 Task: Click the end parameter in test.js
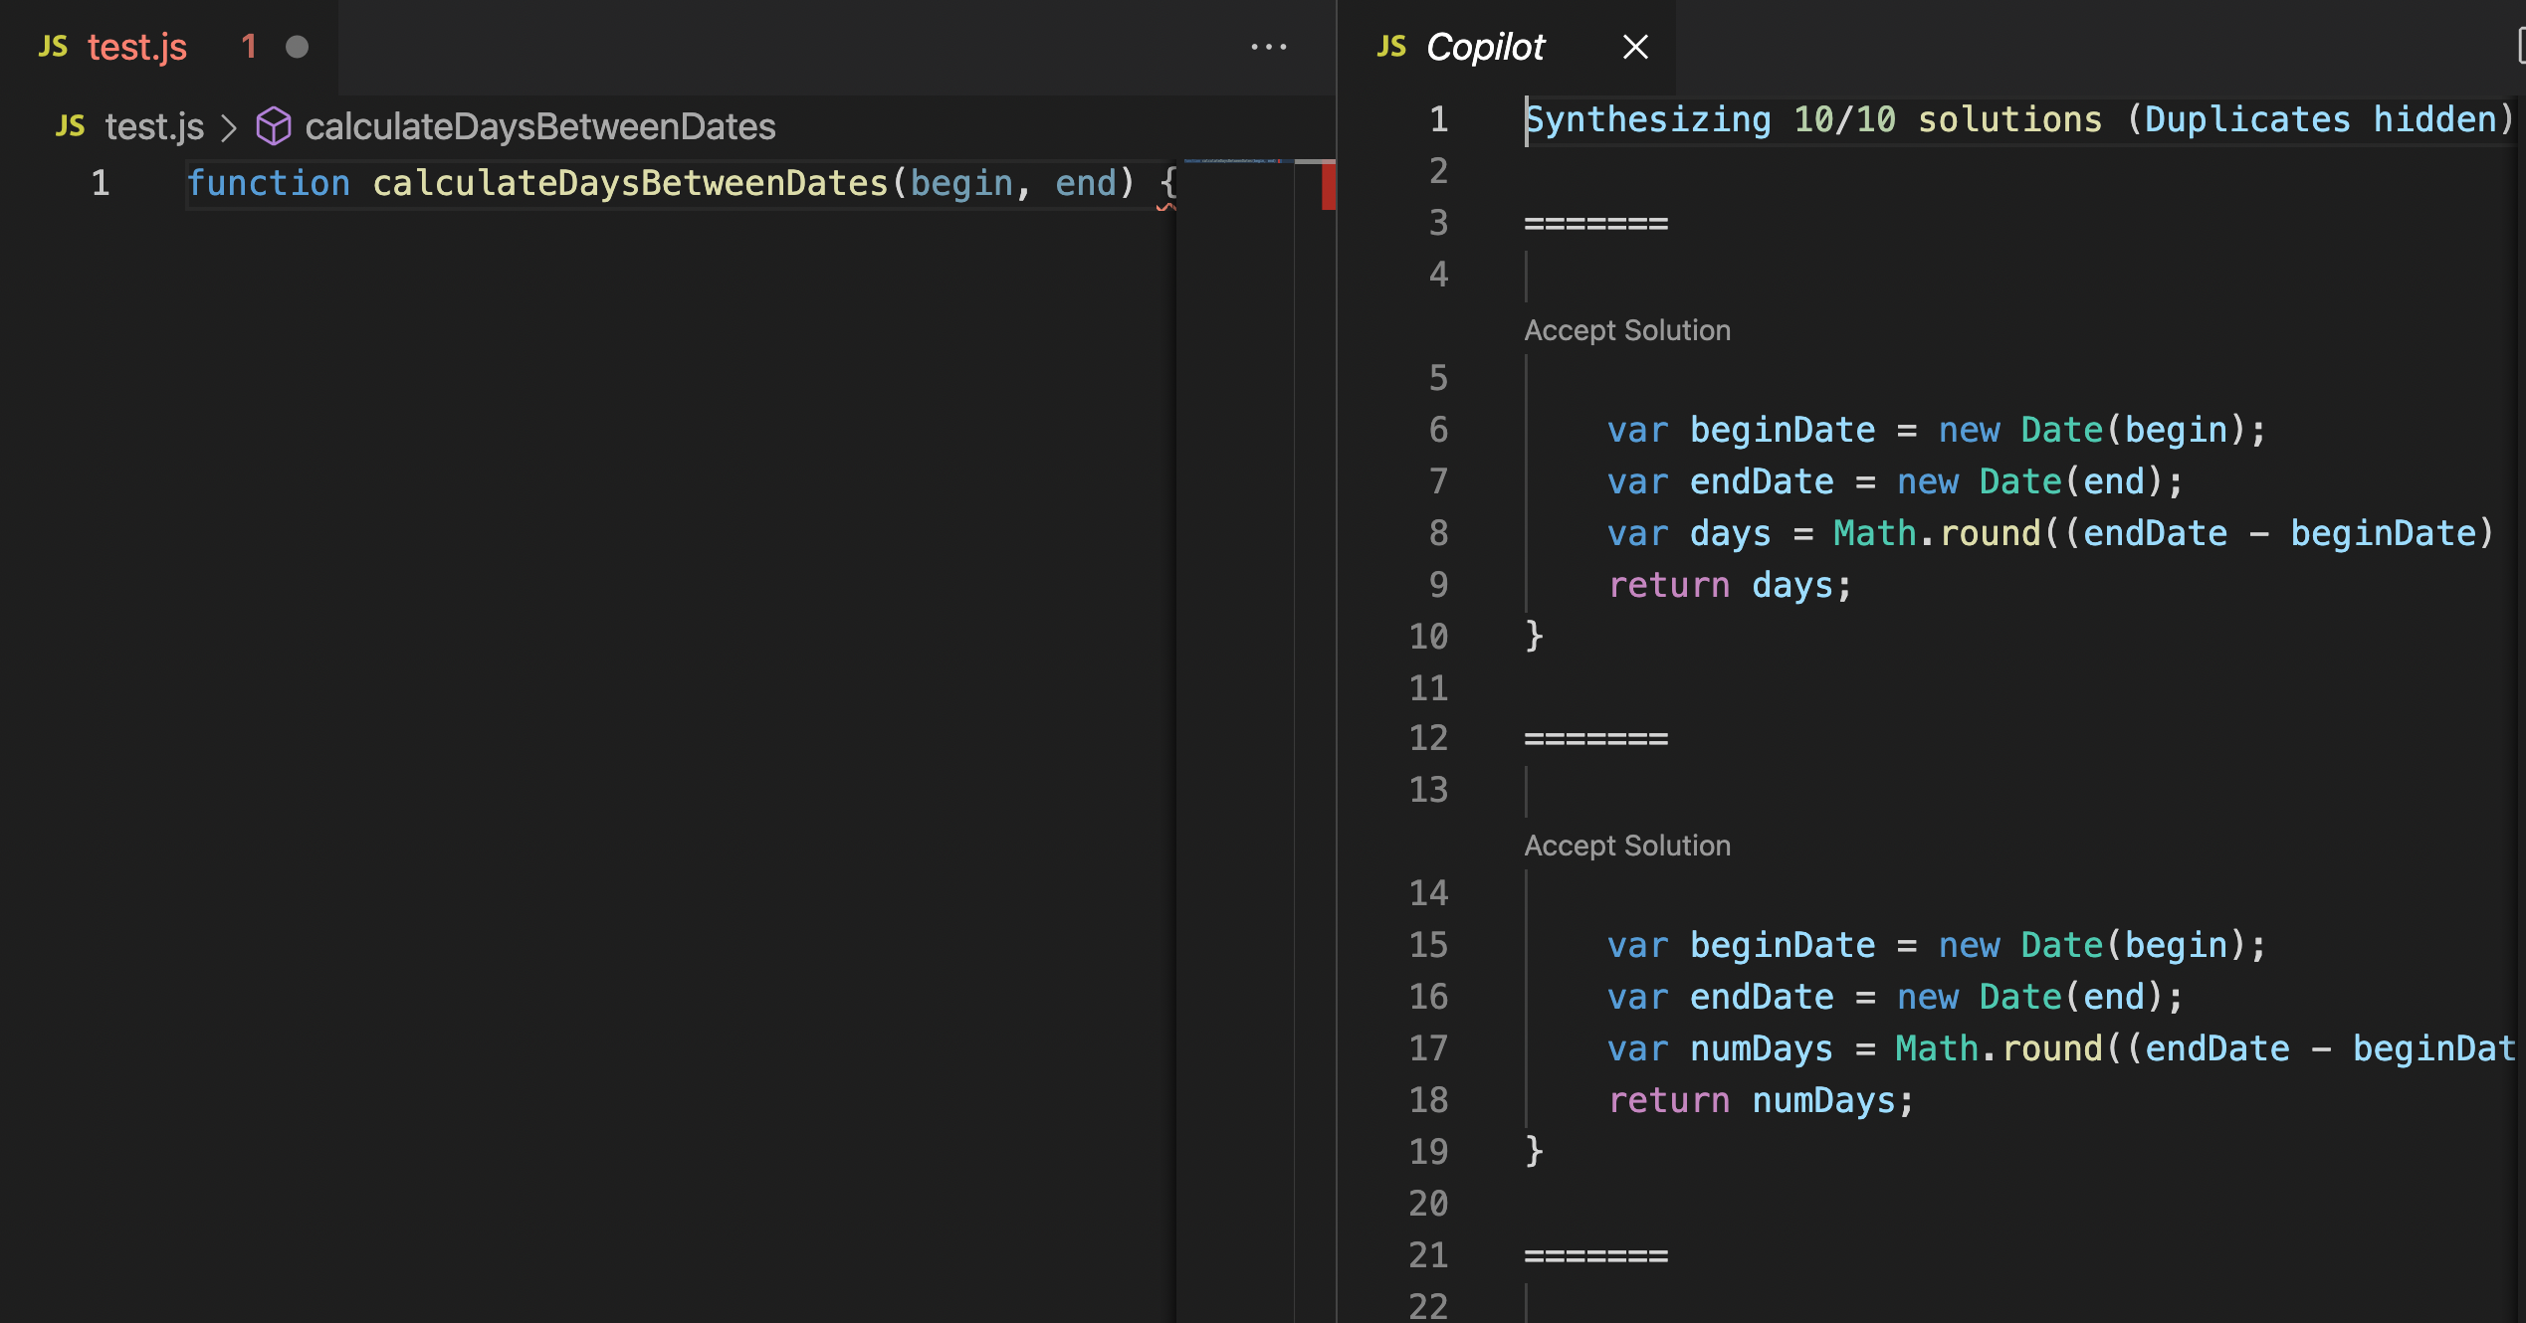[1086, 183]
